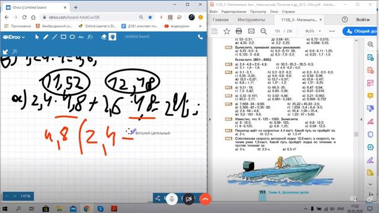The height and width of the screenshot is (213, 379).
Task: Switch to the Инструменты tab
Action: 251,20
